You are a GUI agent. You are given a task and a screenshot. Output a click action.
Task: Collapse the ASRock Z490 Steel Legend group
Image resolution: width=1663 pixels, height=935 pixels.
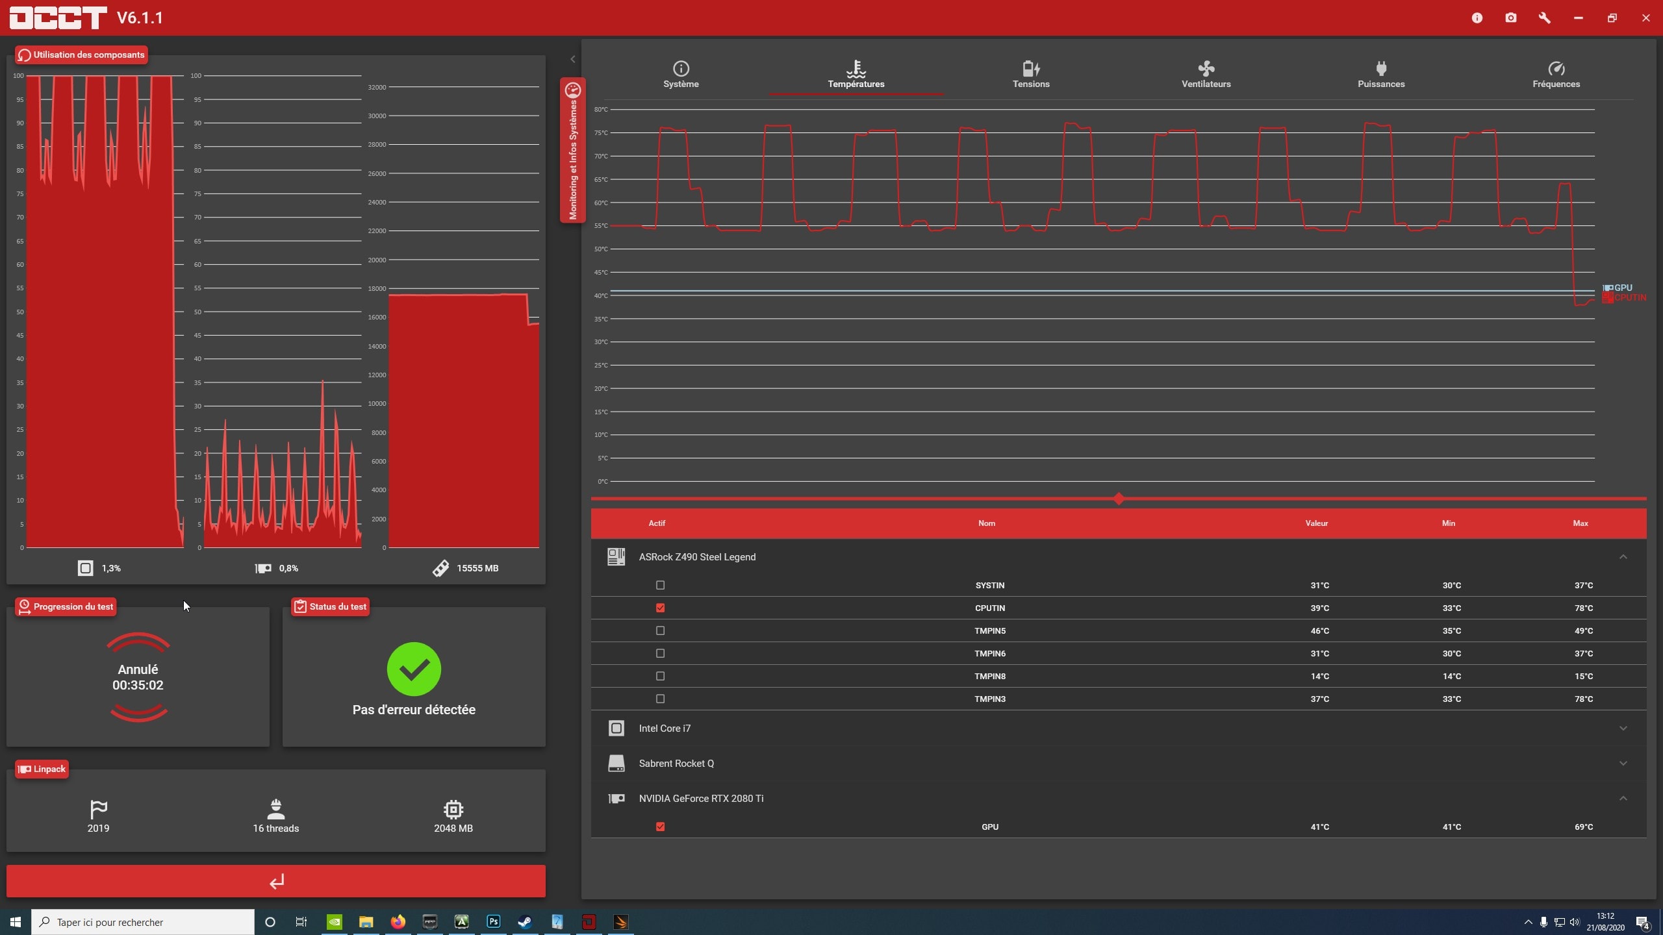pyautogui.click(x=1623, y=556)
